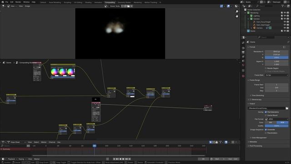291x164 pixels.
Task: Switch to the Animation workspace tab
Action: click(x=98, y=2)
